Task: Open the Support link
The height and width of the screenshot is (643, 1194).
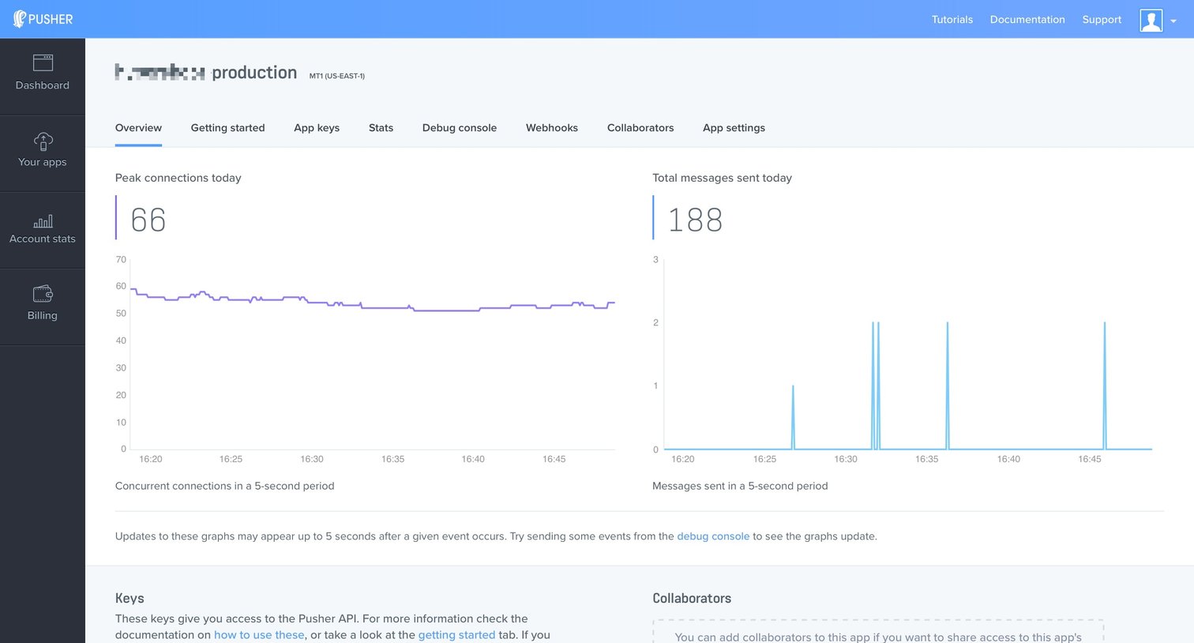Action: 1102,20
